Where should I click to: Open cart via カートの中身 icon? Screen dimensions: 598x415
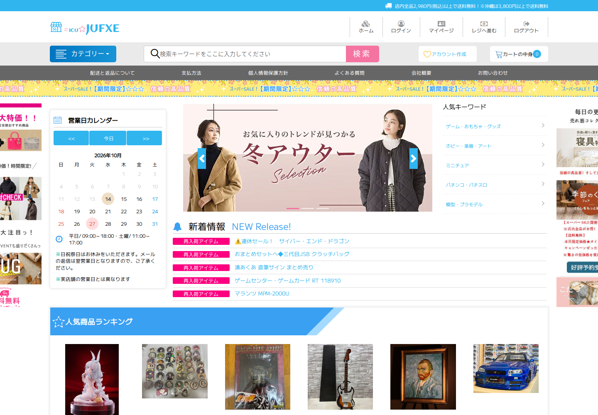click(499, 54)
